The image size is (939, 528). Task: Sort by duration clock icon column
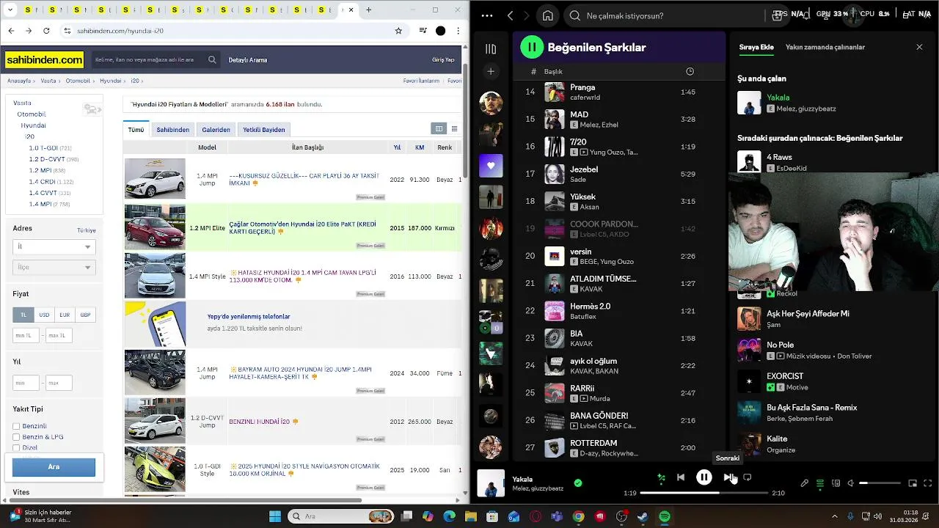[x=690, y=71]
